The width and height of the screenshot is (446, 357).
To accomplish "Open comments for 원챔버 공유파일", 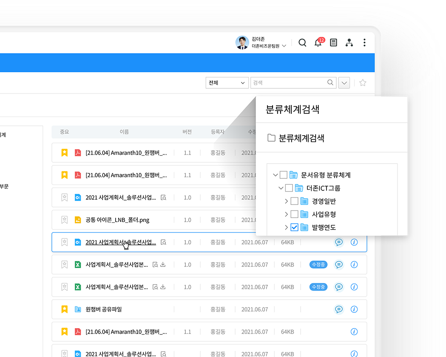I will 339,309.
